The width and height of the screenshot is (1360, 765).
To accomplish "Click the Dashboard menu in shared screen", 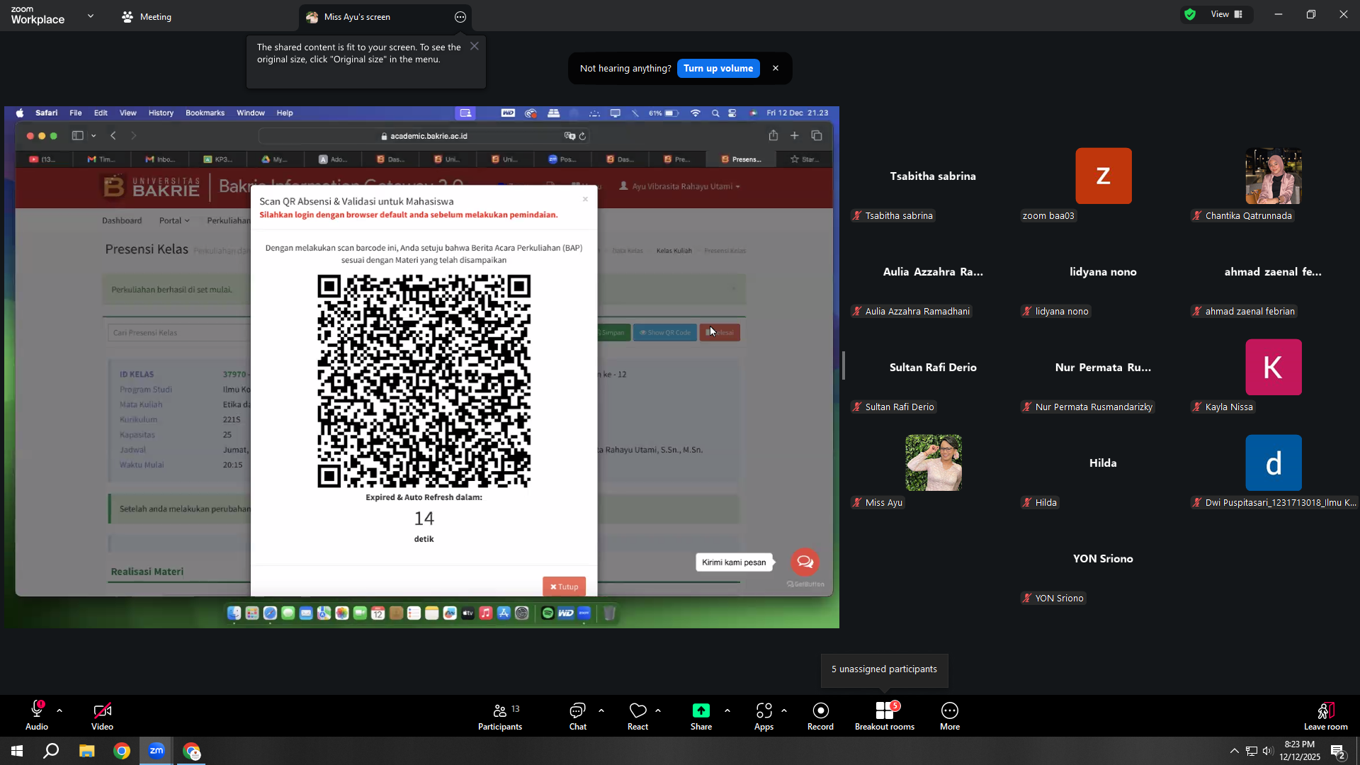I will point(122,220).
